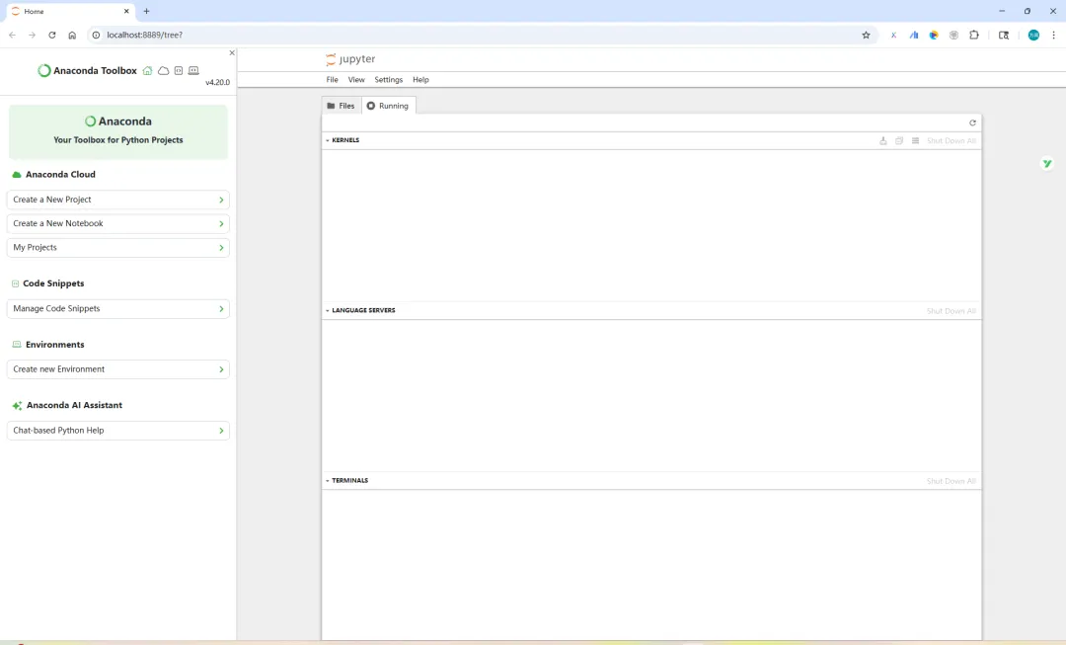Switch Kernels to list view icon
The image size is (1066, 645).
(915, 141)
